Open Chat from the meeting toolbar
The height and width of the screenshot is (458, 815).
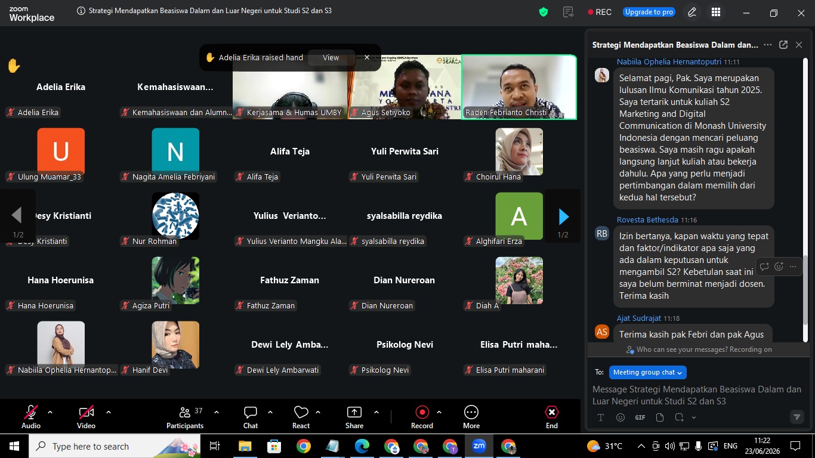pyautogui.click(x=251, y=416)
